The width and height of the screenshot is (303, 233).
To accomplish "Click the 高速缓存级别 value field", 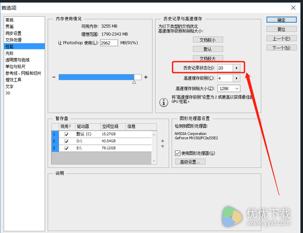I will tap(225, 78).
